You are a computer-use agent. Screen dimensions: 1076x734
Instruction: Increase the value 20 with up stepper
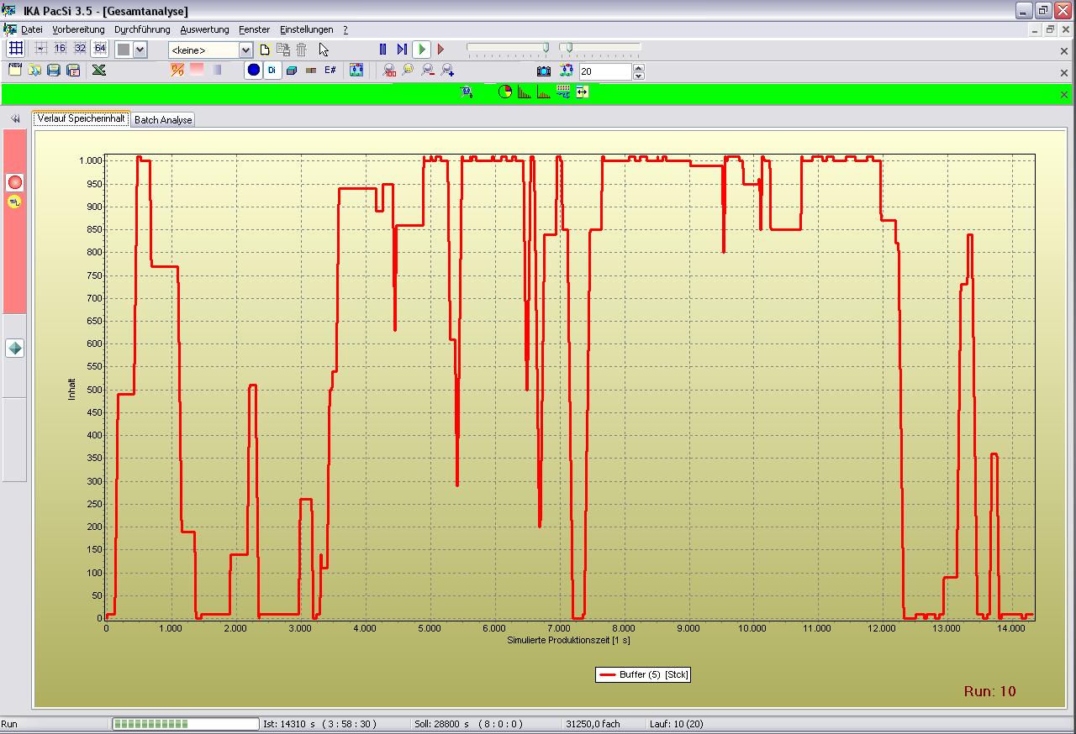click(x=638, y=68)
